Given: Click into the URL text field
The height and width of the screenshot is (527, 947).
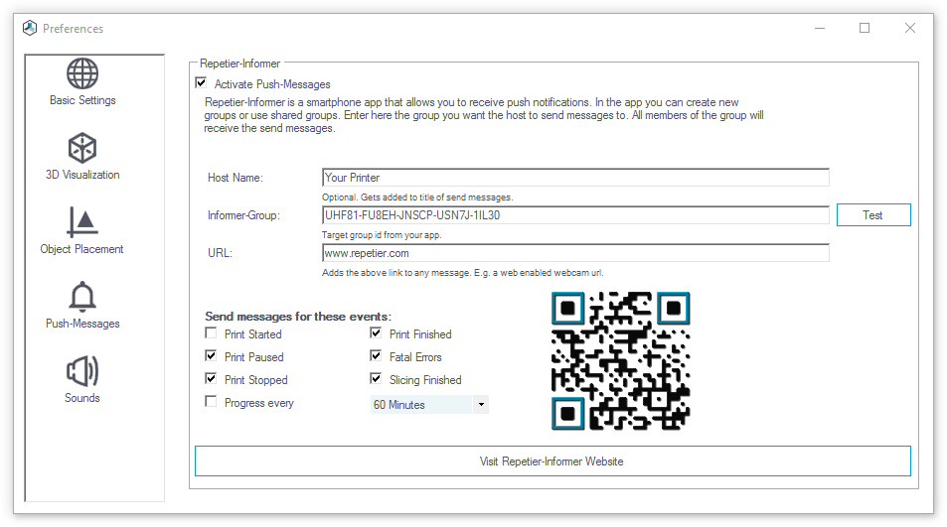Looking at the screenshot, I should pos(575,253).
